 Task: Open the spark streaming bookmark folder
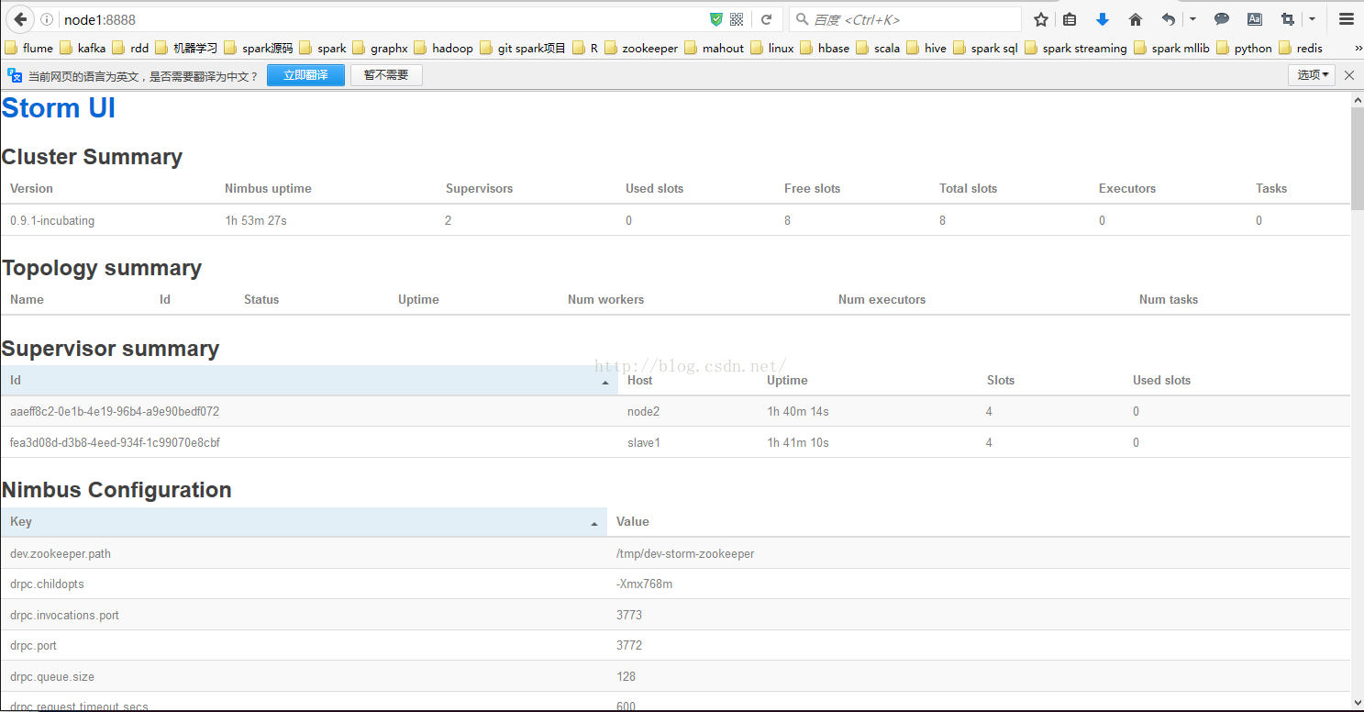click(1076, 49)
